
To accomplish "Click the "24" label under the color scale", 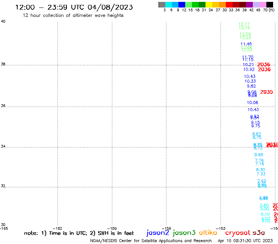I will (x=211, y=10).
